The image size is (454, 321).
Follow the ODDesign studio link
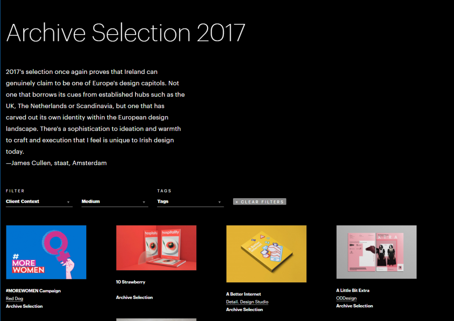346,298
